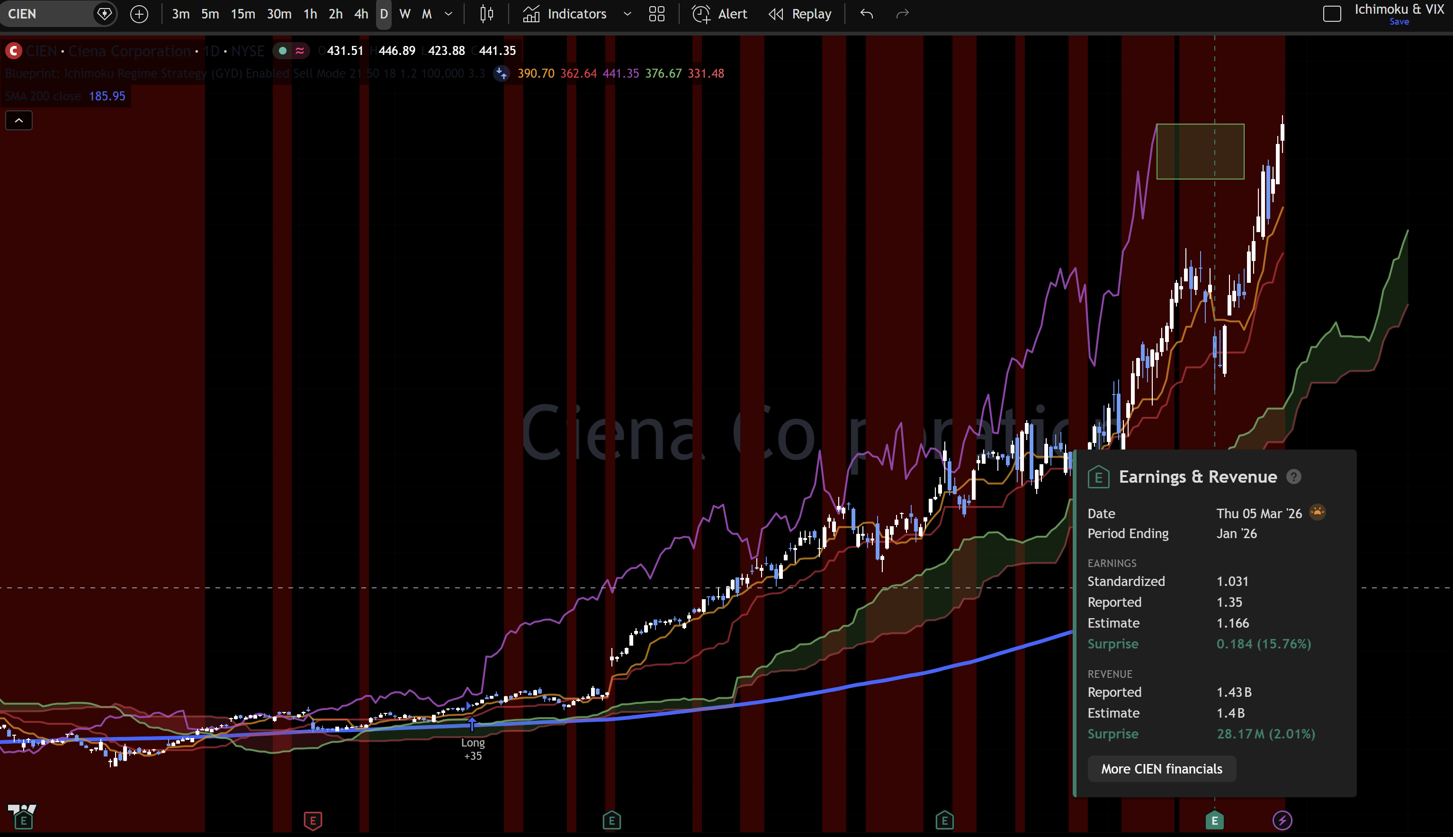The width and height of the screenshot is (1453, 837).
Task: Click the More CIEN financials button
Action: click(1162, 769)
